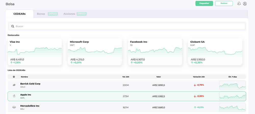255x114 pixels.
Task: Click the +0,11% variation
Action: tap(200, 107)
